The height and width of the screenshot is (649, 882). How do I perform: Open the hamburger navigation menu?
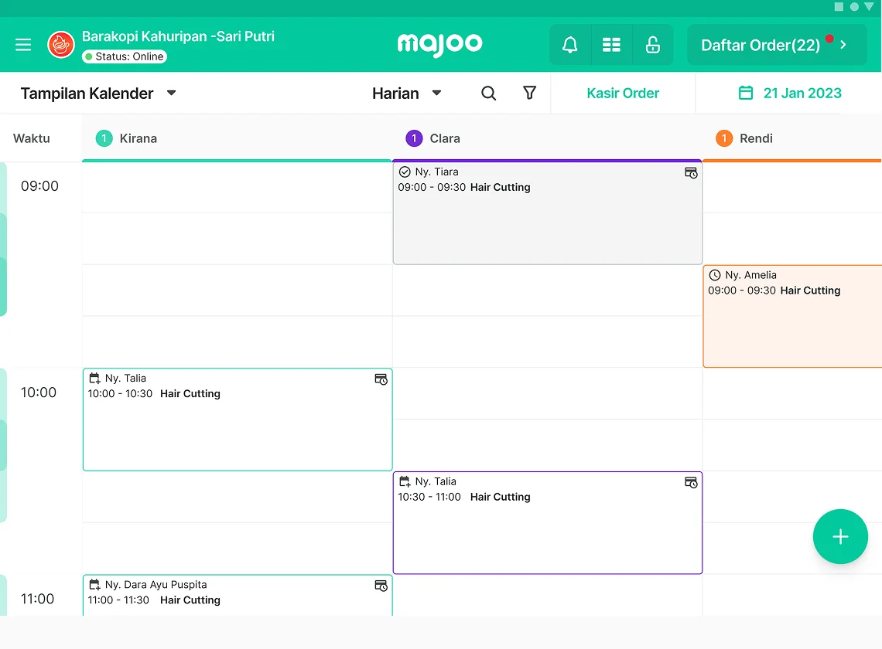(x=23, y=45)
